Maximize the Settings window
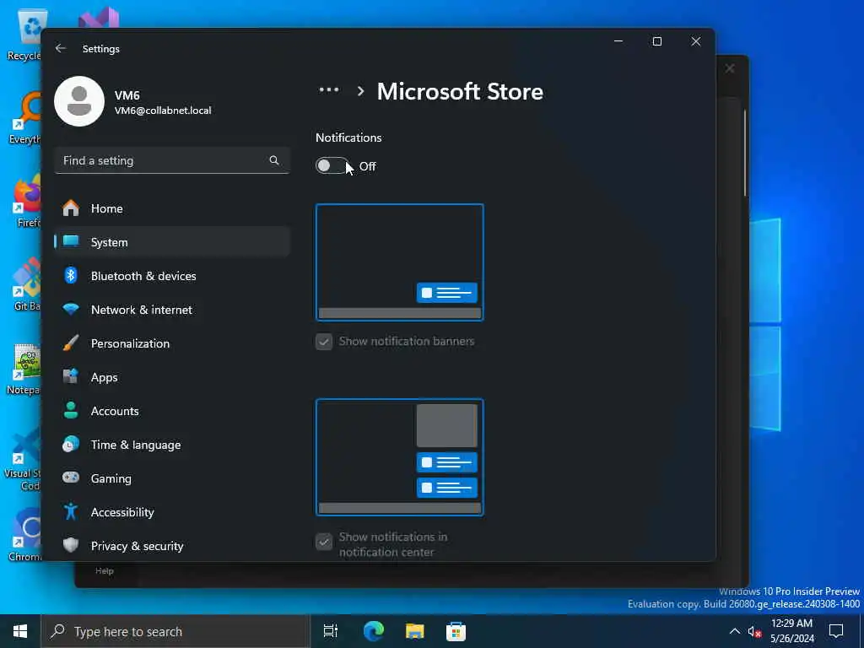 (x=656, y=41)
